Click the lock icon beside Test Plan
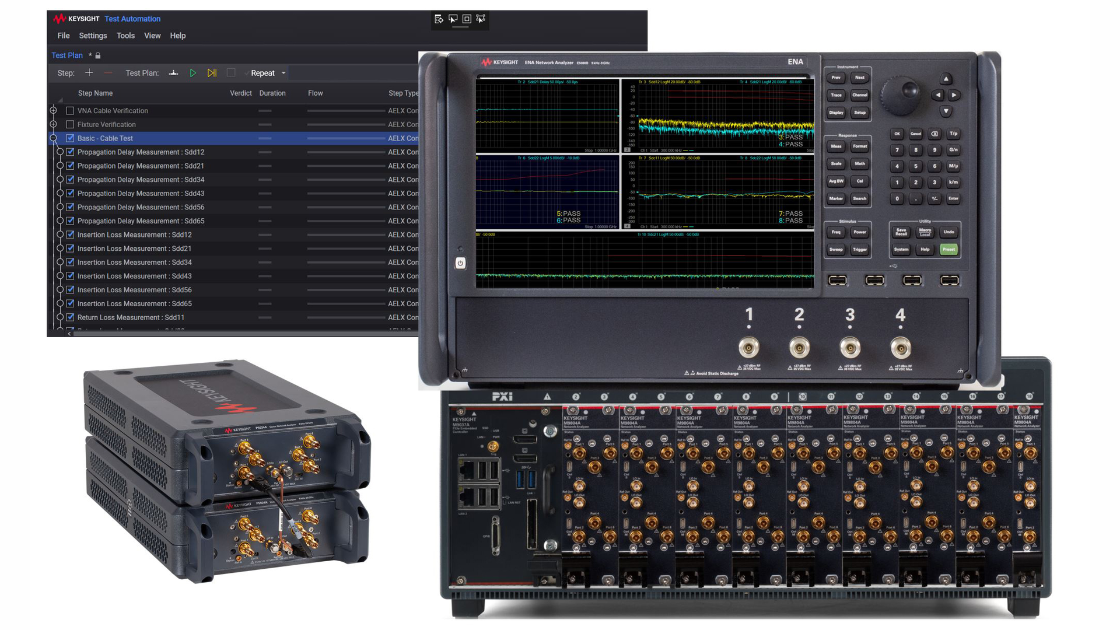 [x=98, y=56]
